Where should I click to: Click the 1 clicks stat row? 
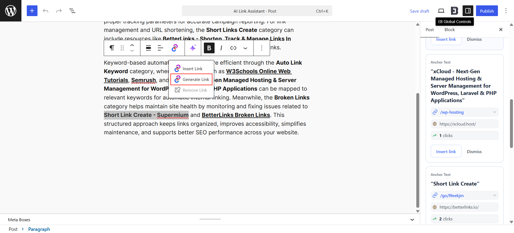[x=464, y=135]
